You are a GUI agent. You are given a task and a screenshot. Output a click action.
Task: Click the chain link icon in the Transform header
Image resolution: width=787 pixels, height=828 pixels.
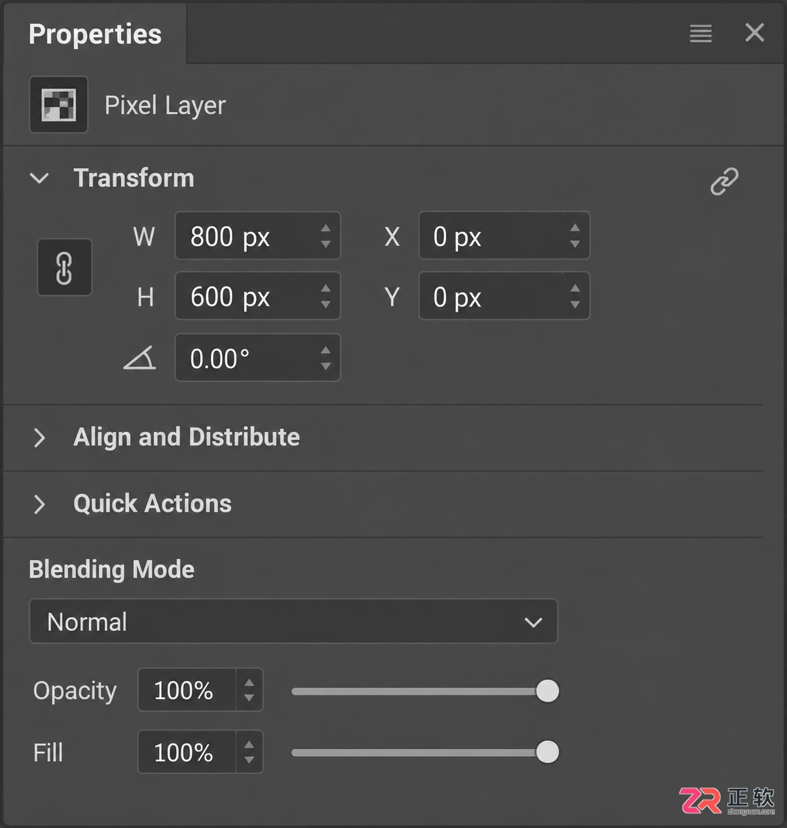pos(725,181)
